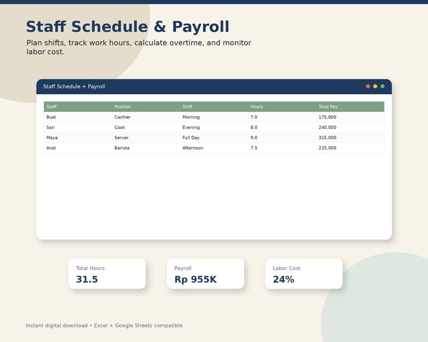The width and height of the screenshot is (428, 342).
Task: Open the Payroll summary card
Action: tap(205, 274)
